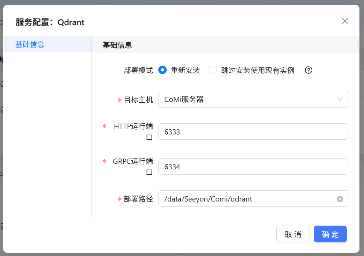Click the 部署路径 field label
This screenshot has width=364, height=256.
[138, 199]
